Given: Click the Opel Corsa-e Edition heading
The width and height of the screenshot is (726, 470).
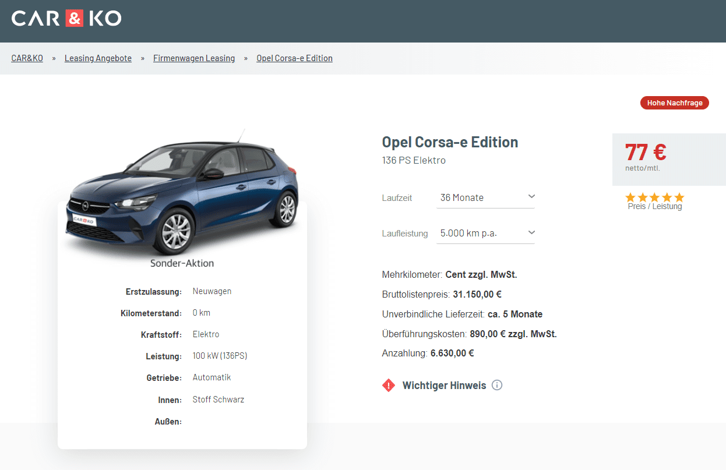Looking at the screenshot, I should 450,142.
